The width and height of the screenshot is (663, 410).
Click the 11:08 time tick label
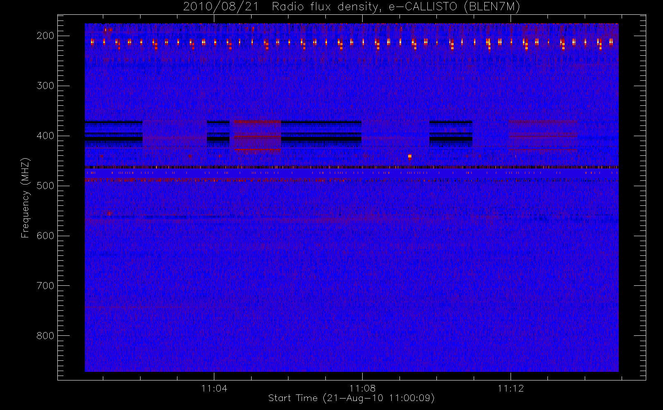(x=363, y=388)
